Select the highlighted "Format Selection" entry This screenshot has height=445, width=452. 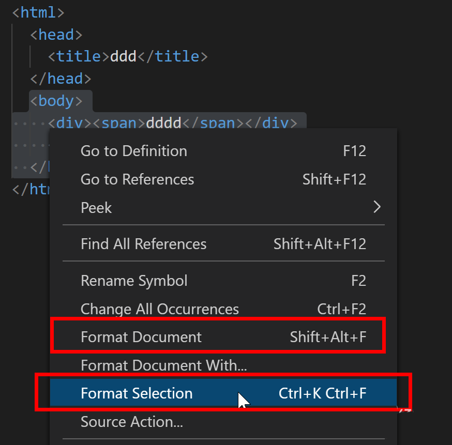coord(135,393)
